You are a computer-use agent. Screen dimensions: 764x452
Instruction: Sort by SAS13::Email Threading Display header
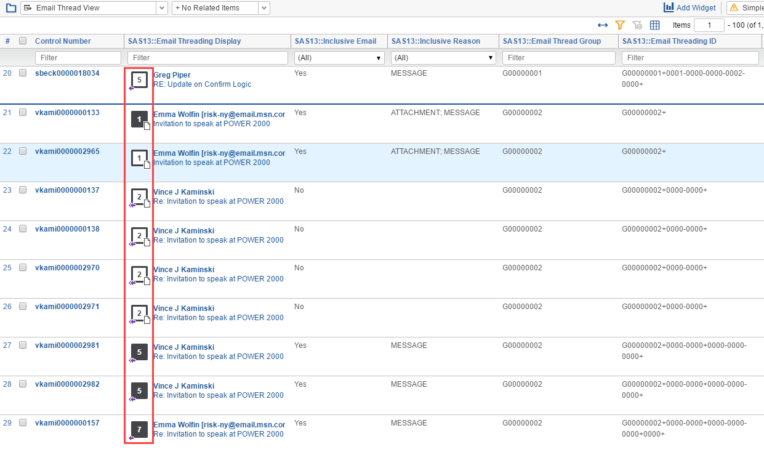(184, 41)
